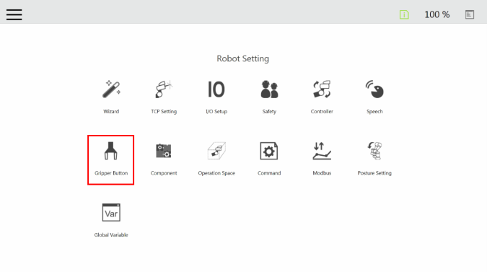Open Posture Setting

(374, 151)
